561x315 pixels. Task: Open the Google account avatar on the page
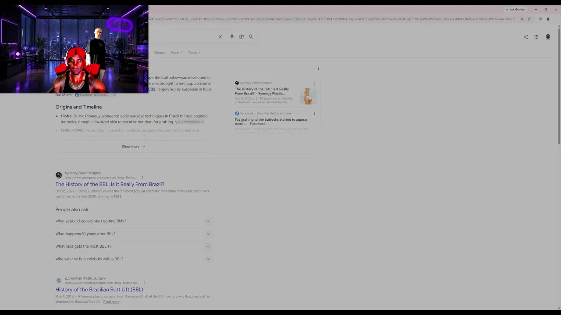[x=548, y=37]
